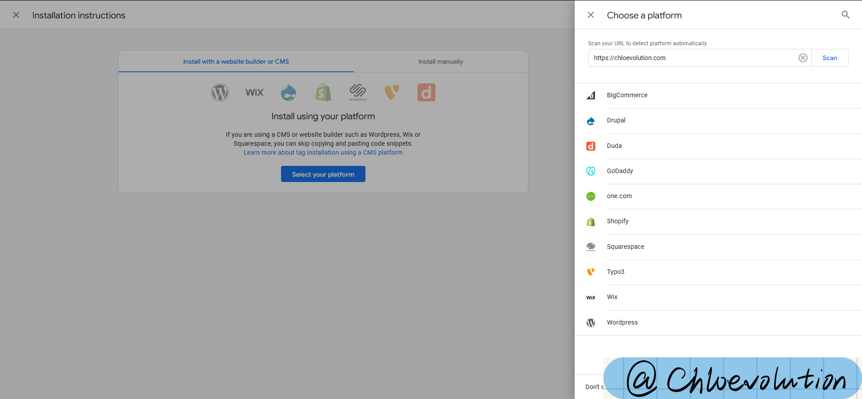This screenshot has width=862, height=399.
Task: Choose Duda from the platform list
Action: pos(718,146)
